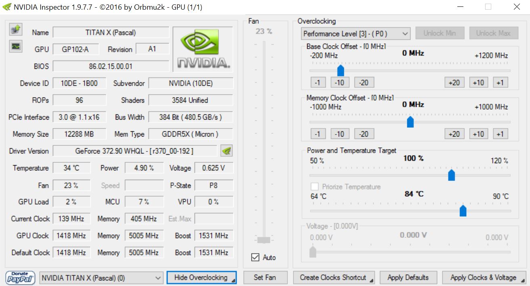Image resolution: width=530 pixels, height=286 pixels.
Task: Increase Memory Clock Offset by +10
Action: (x=478, y=134)
